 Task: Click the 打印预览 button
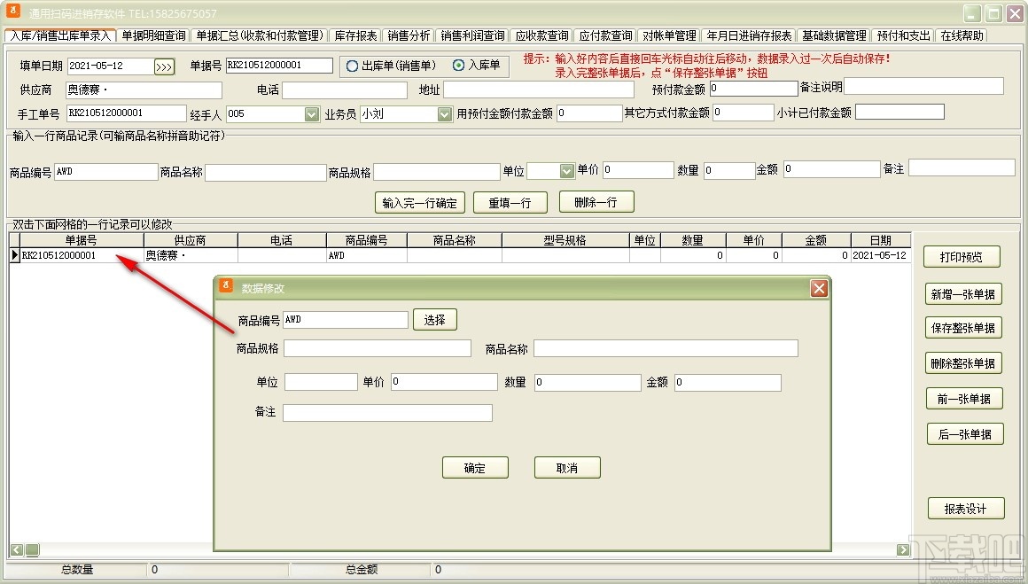(x=963, y=256)
